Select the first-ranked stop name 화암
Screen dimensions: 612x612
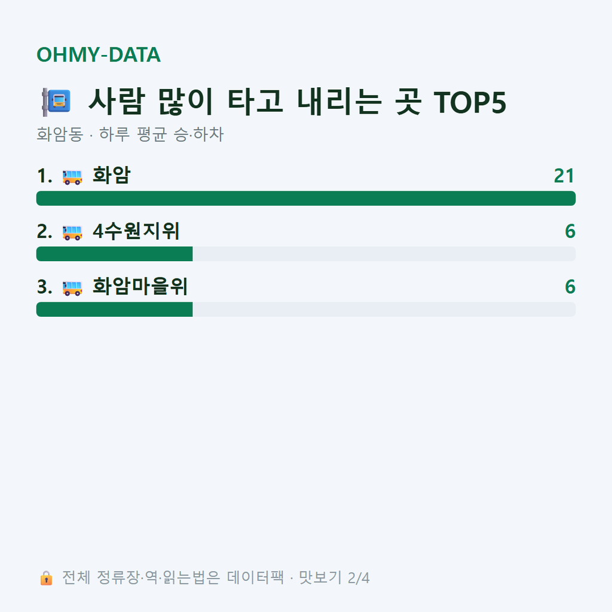pyautogui.click(x=111, y=175)
